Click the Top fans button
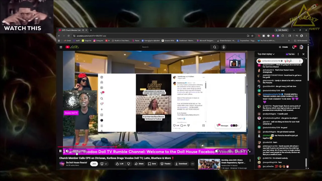 290,54
